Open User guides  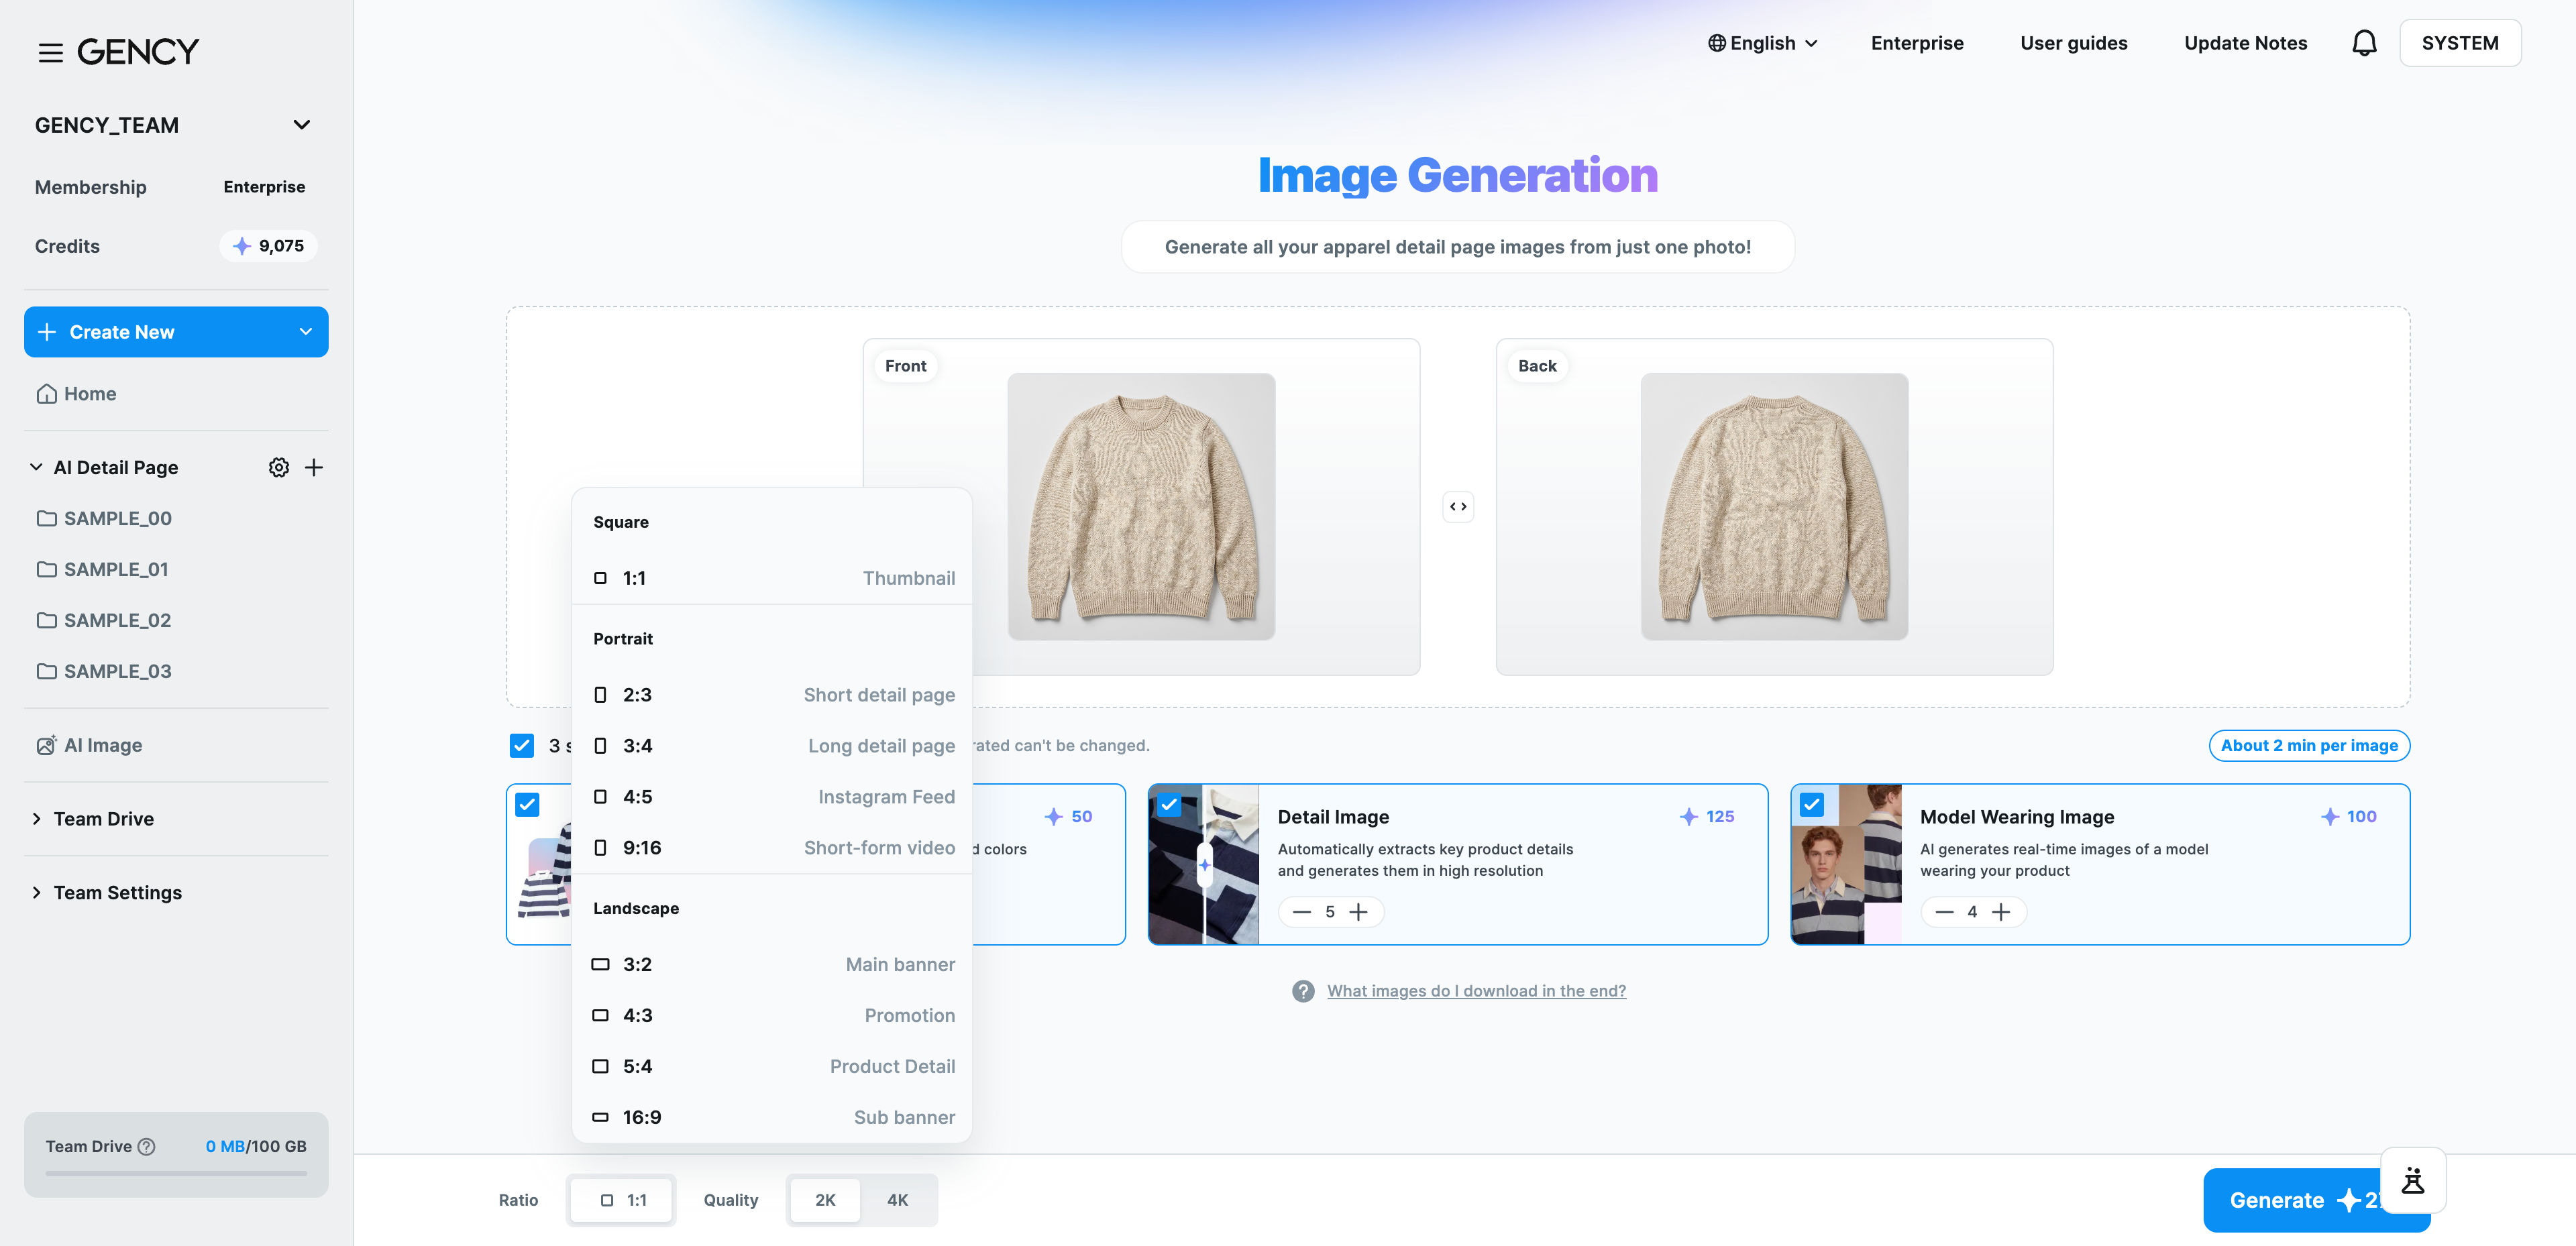tap(2073, 43)
